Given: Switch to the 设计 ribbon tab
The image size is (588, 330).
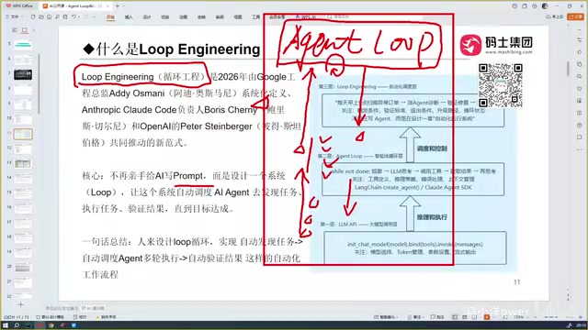Looking at the screenshot, I should [147, 17].
